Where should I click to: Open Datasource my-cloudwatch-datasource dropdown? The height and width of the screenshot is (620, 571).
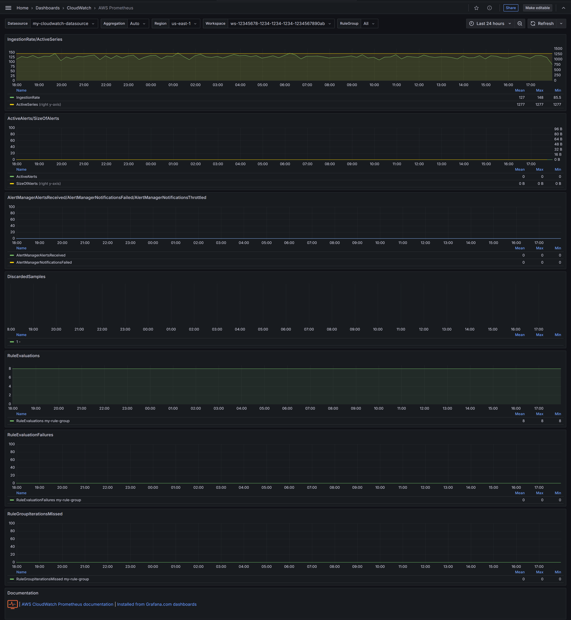pos(64,24)
